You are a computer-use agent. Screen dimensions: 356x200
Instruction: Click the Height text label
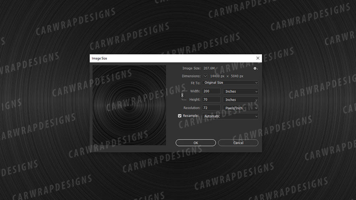point(195,100)
